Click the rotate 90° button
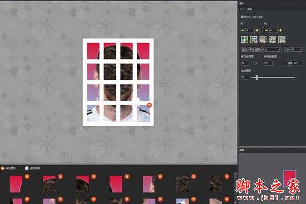The width and height of the screenshot is (306, 204). (293, 63)
